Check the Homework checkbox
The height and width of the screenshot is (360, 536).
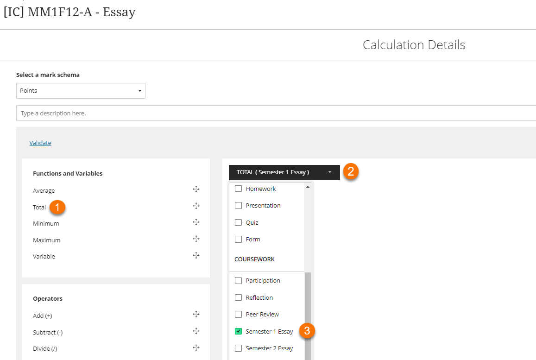coord(239,189)
